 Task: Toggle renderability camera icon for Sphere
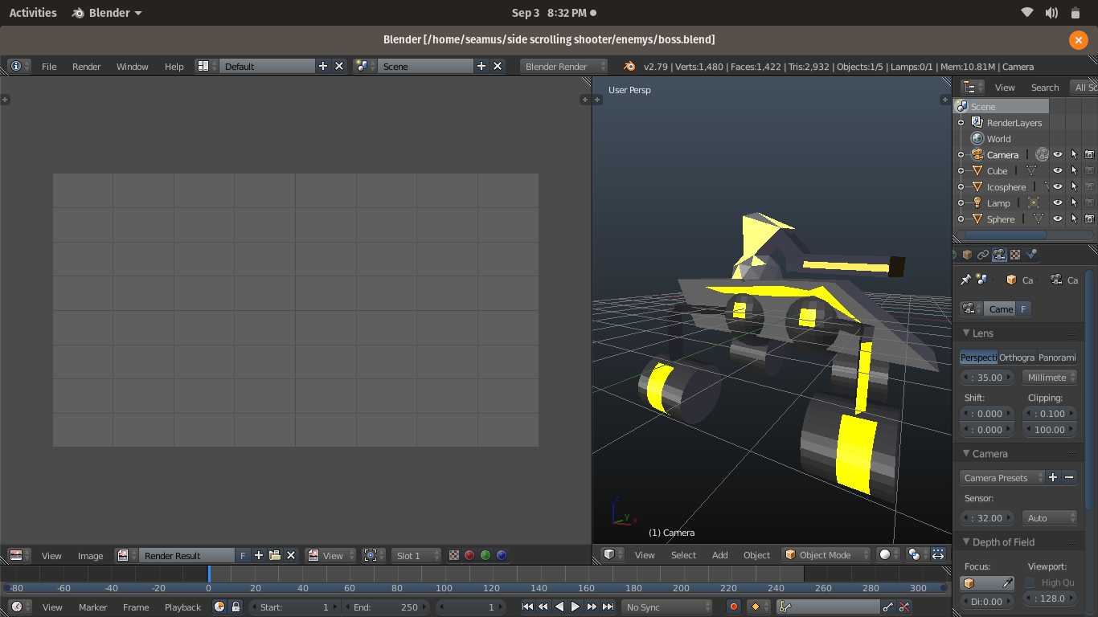pyautogui.click(x=1089, y=219)
